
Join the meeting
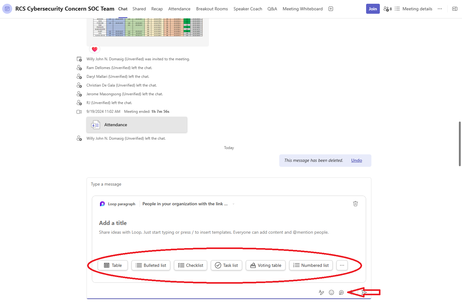coord(373,9)
